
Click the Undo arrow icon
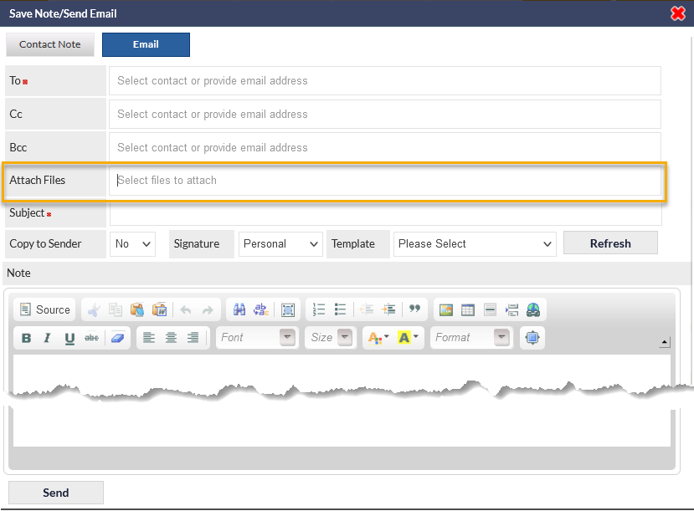[x=186, y=310]
